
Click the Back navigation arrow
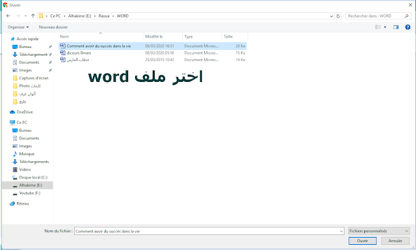click(8, 16)
